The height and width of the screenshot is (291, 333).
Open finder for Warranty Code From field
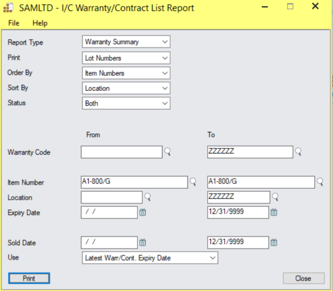point(167,152)
